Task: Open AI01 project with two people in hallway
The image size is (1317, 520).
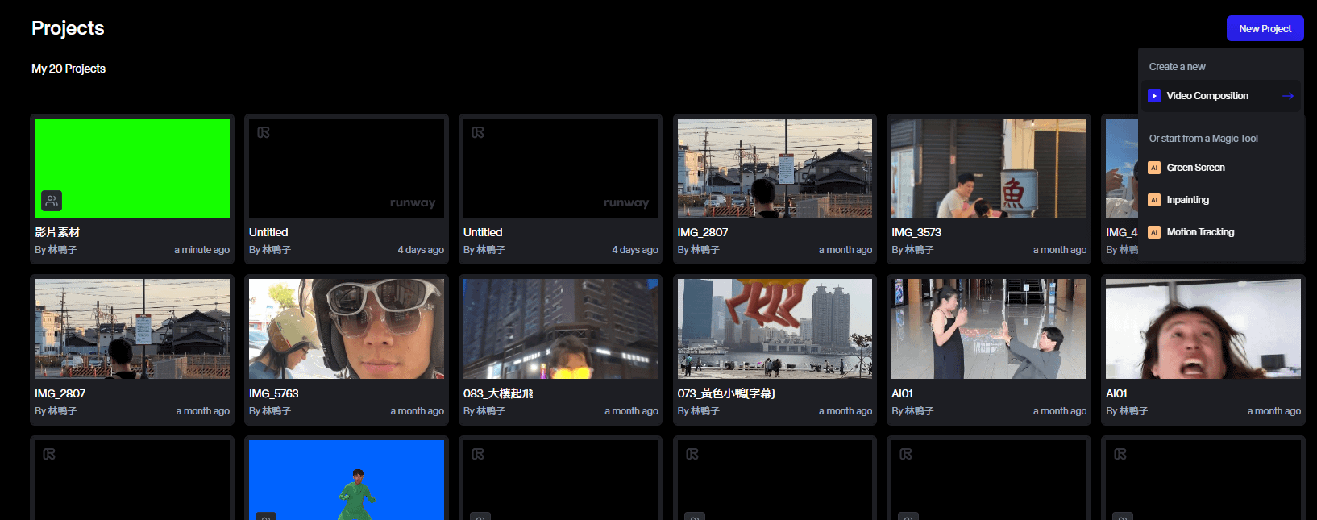Action: (988, 329)
